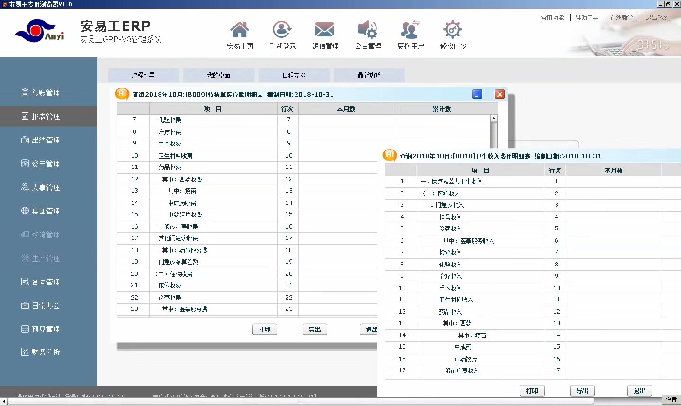Select 报表管理 in the sidebar
This screenshot has width=681, height=406.
tap(48, 116)
